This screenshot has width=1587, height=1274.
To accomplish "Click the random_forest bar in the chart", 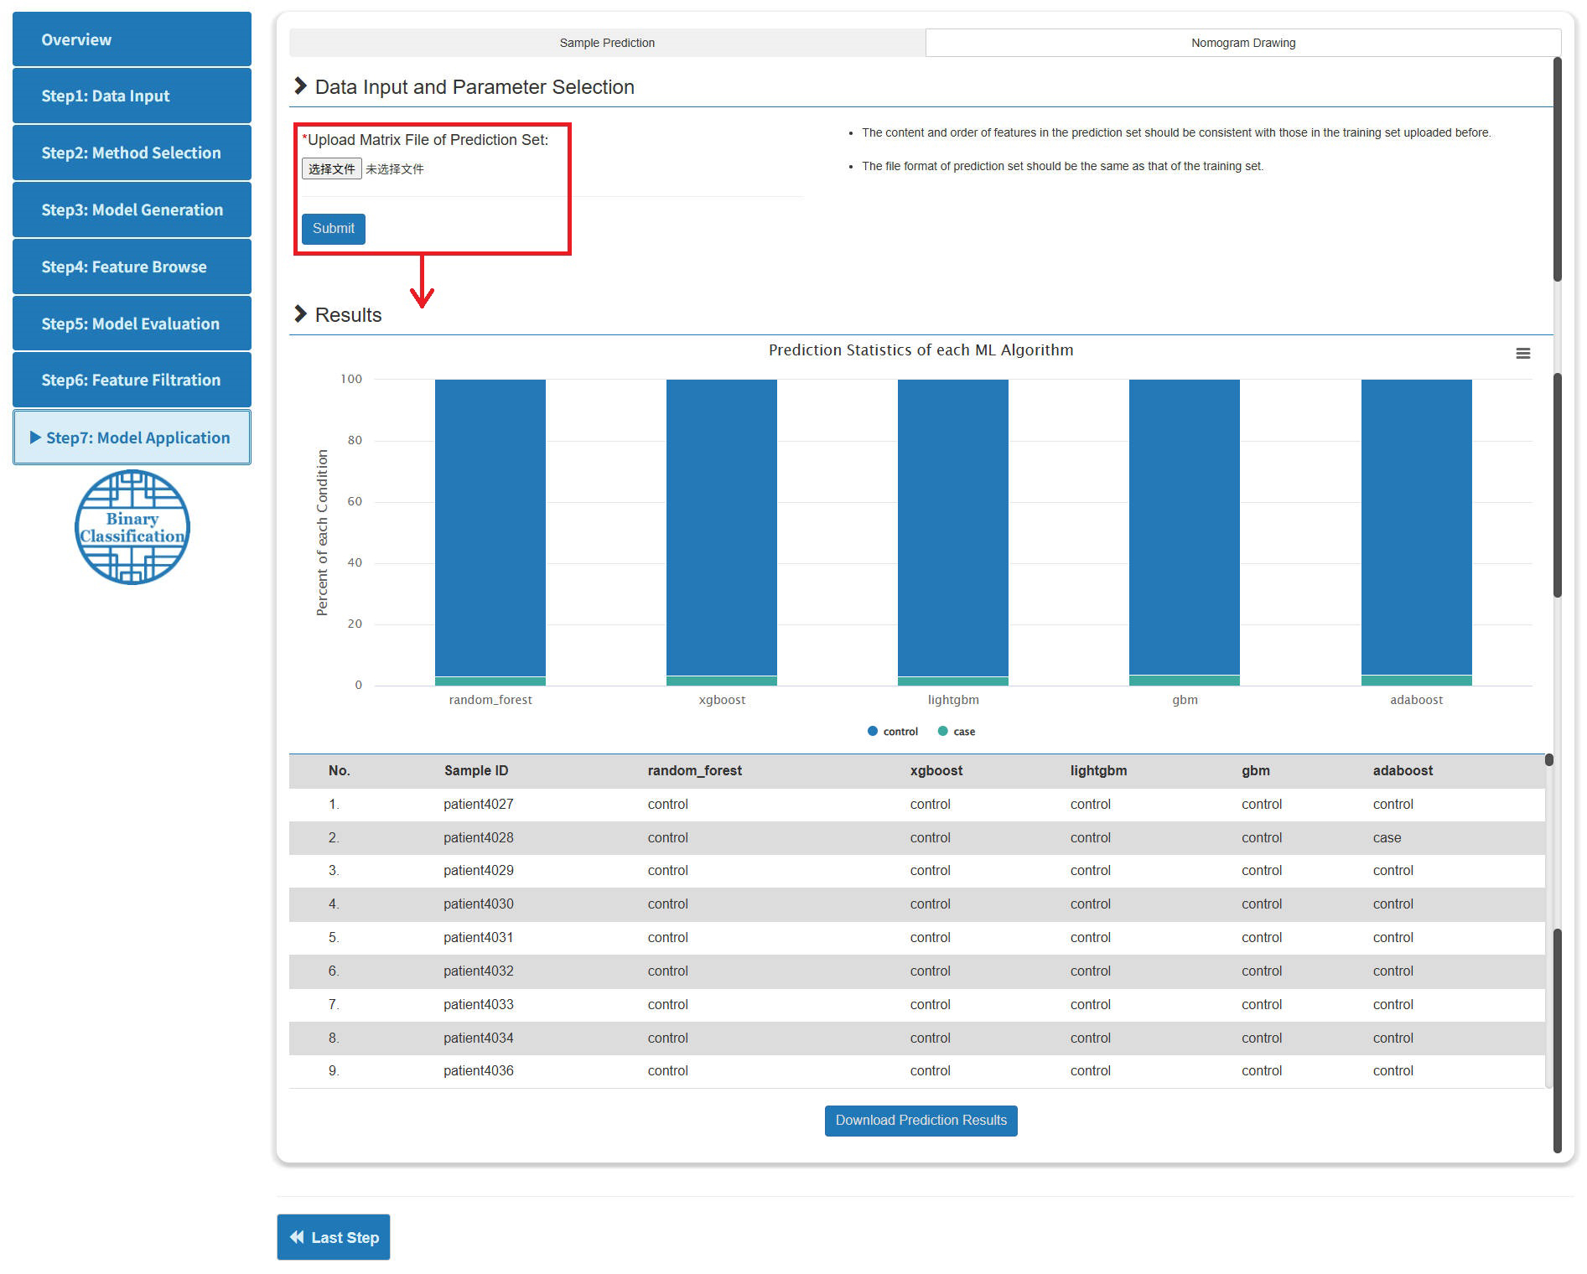I will 490,528.
